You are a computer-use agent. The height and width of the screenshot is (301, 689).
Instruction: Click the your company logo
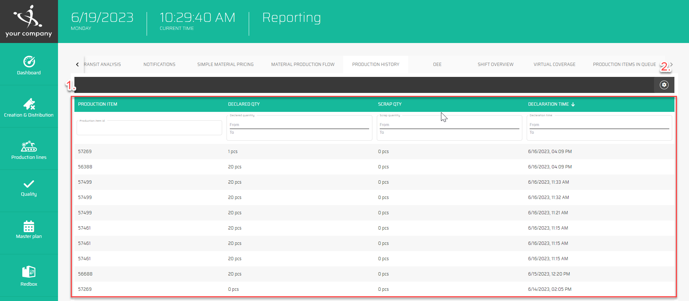29,21
